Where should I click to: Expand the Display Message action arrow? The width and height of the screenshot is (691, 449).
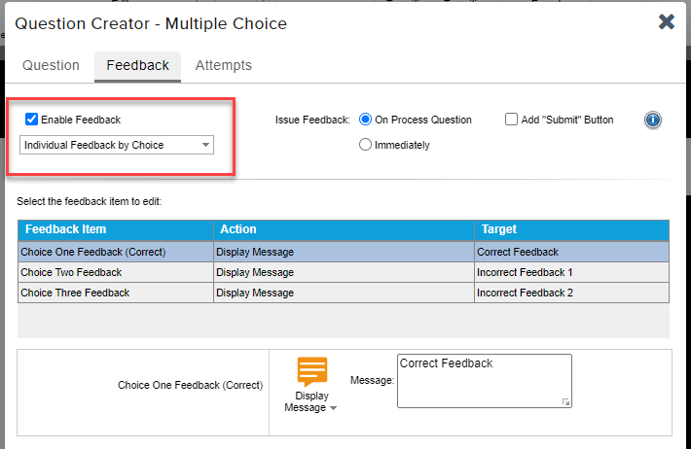(x=333, y=409)
